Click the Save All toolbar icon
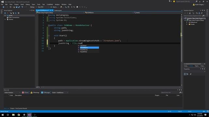 pos(19,7)
